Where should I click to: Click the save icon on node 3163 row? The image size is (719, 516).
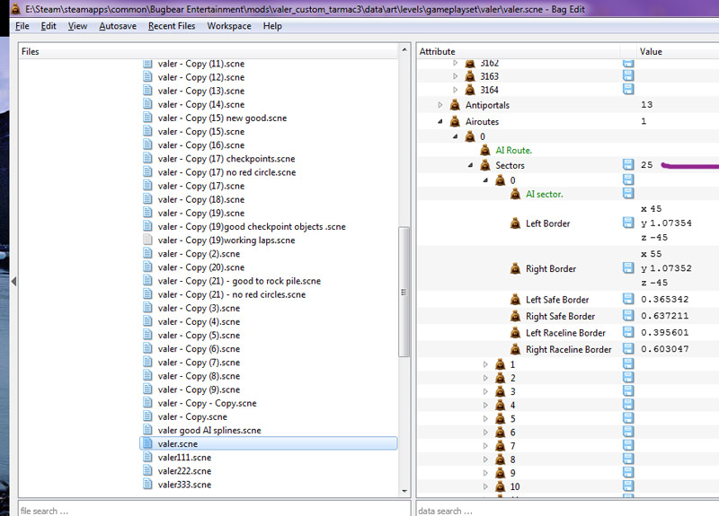coord(628,75)
